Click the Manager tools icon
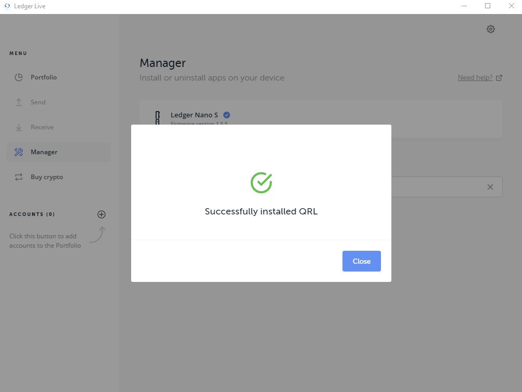Screen dimensions: 522x392 19,152
